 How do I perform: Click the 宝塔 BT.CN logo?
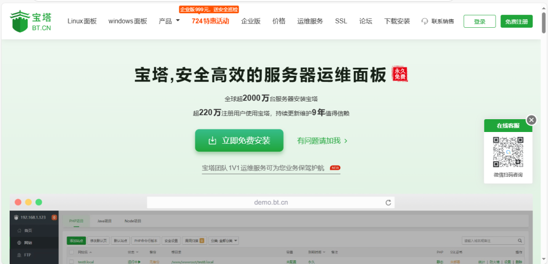(x=31, y=22)
